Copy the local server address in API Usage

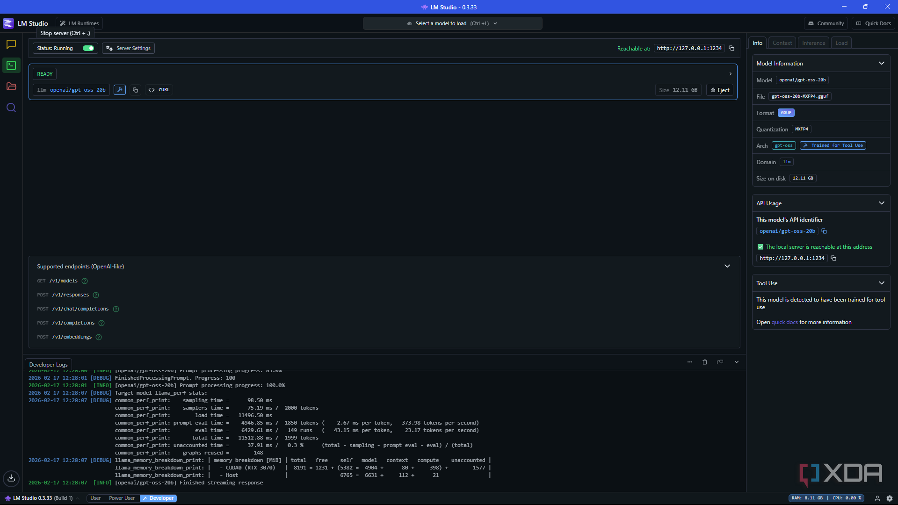coord(833,258)
